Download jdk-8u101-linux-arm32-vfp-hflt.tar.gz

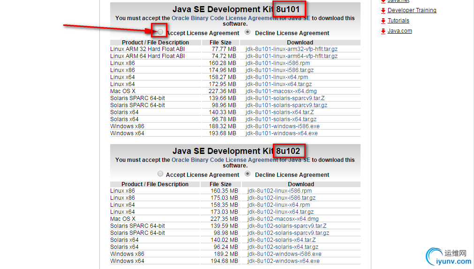[x=292, y=49]
